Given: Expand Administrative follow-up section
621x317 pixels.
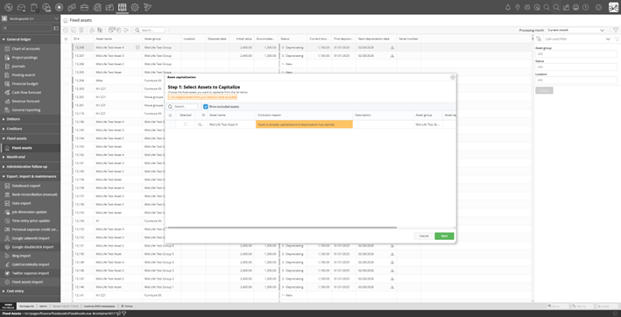Looking at the screenshot, I should click(x=30, y=166).
